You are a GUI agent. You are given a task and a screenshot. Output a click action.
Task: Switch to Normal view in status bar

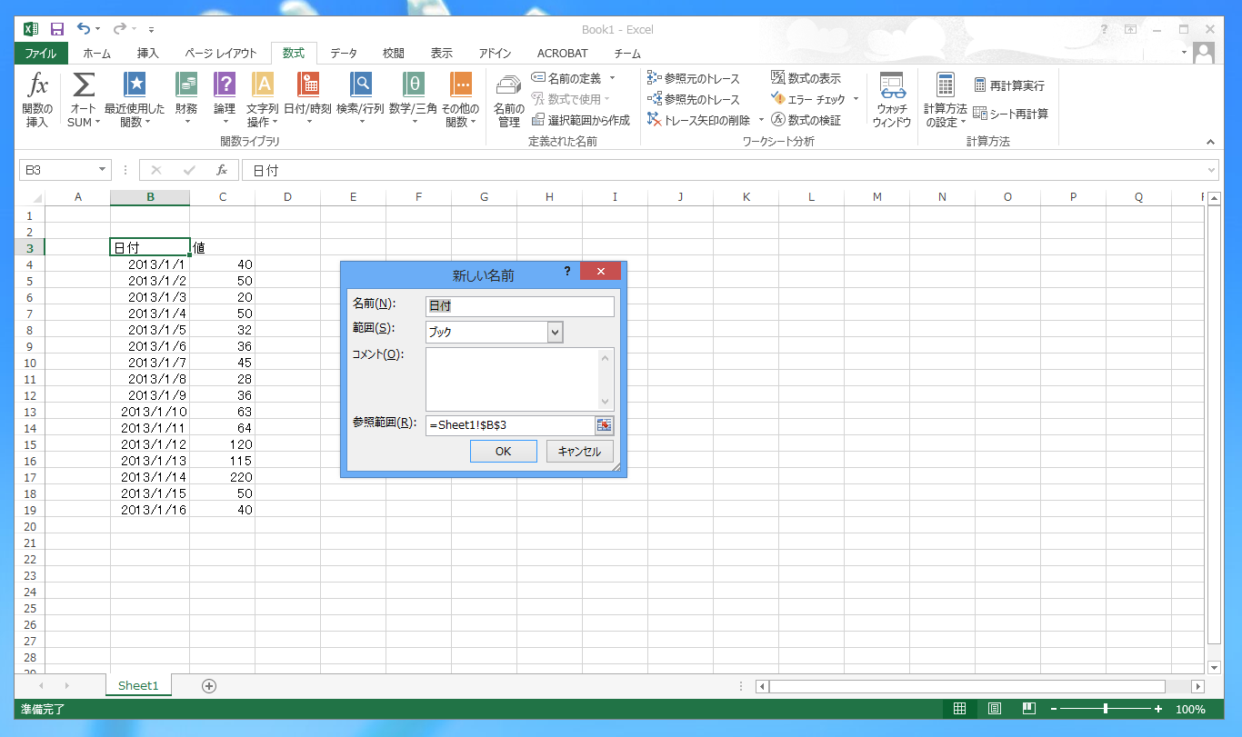click(959, 709)
